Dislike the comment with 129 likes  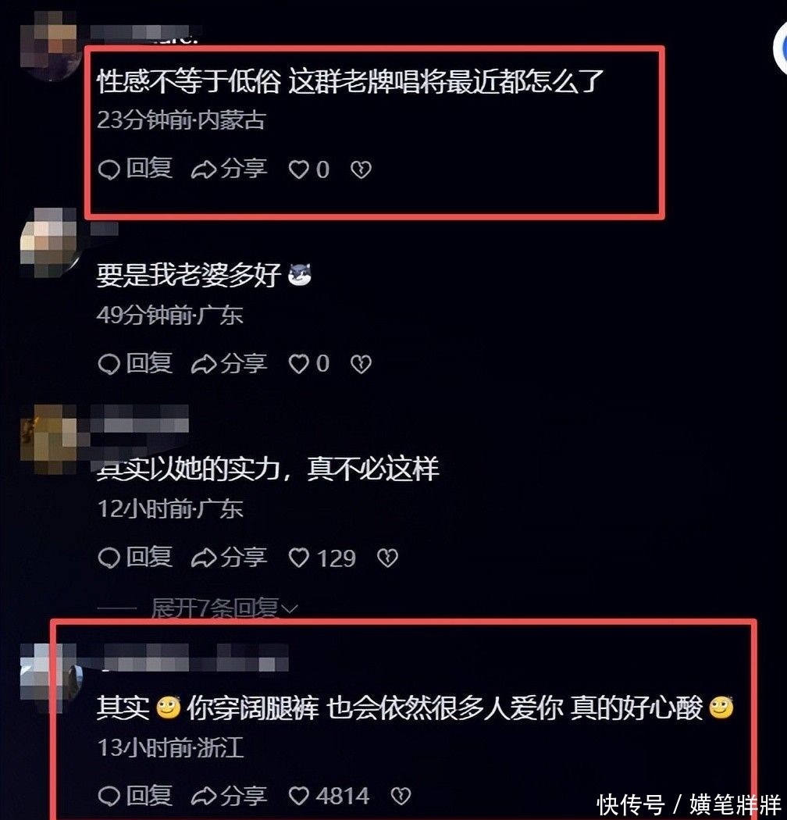(x=387, y=558)
